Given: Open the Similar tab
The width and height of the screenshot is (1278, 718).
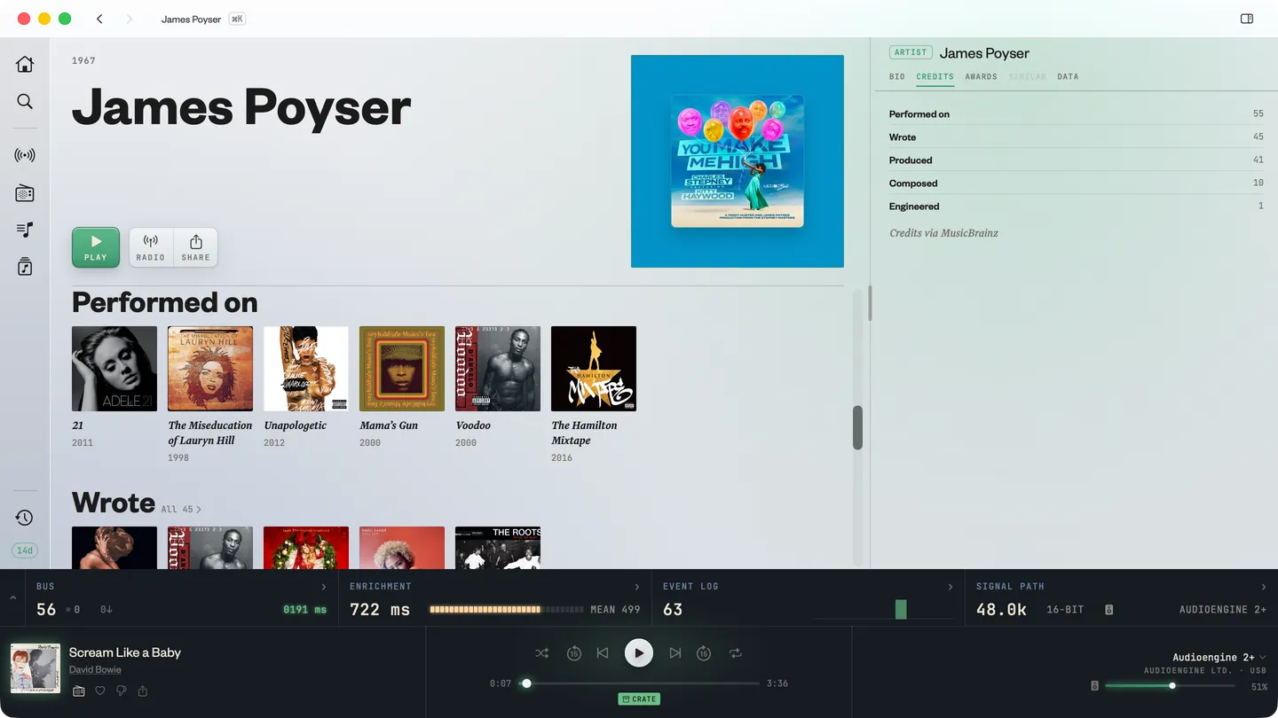Looking at the screenshot, I should click(1027, 77).
